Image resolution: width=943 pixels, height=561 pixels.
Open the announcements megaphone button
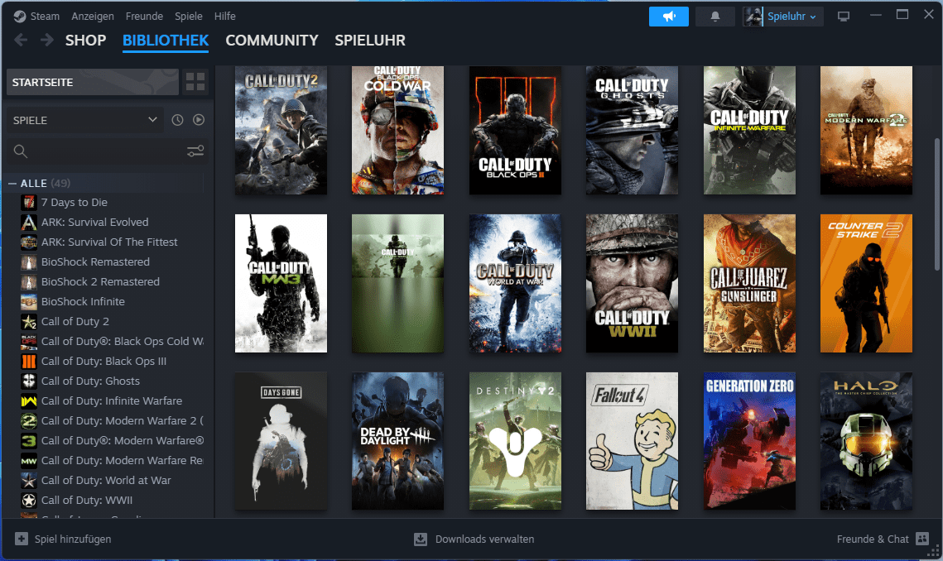click(x=669, y=17)
